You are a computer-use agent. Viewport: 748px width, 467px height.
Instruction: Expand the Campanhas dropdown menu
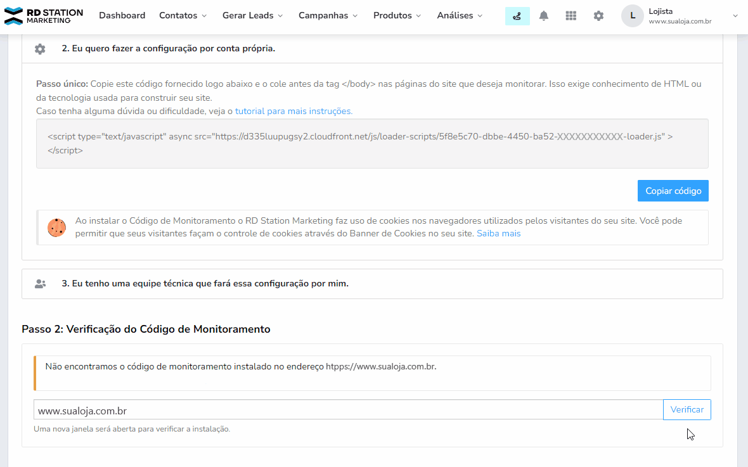328,16
